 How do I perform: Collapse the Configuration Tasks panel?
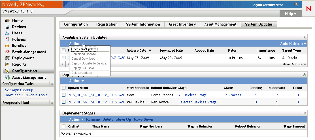pyautogui.click(x=52, y=84)
